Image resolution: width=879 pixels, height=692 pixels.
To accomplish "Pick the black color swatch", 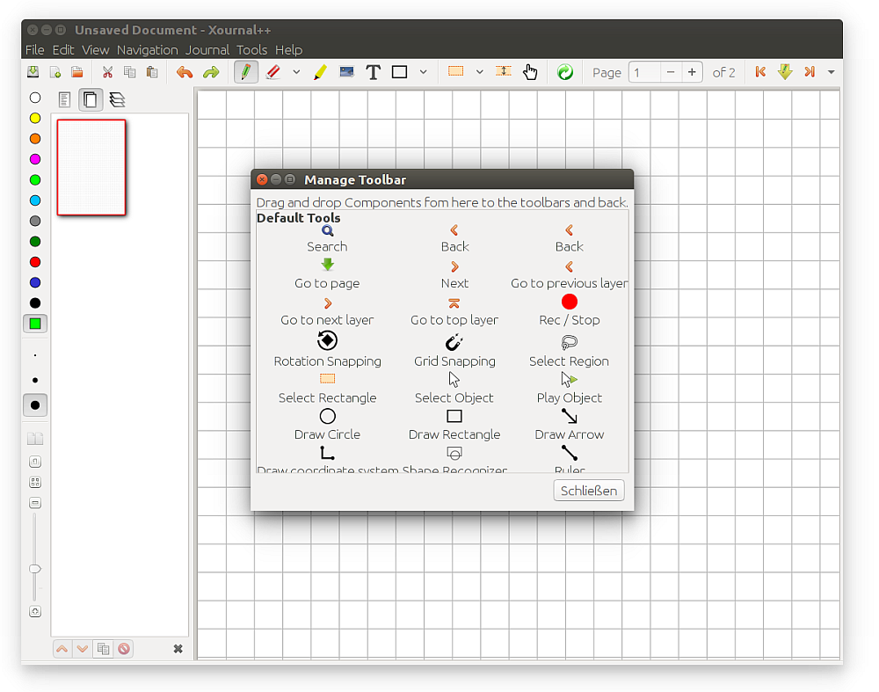I will pos(35,302).
